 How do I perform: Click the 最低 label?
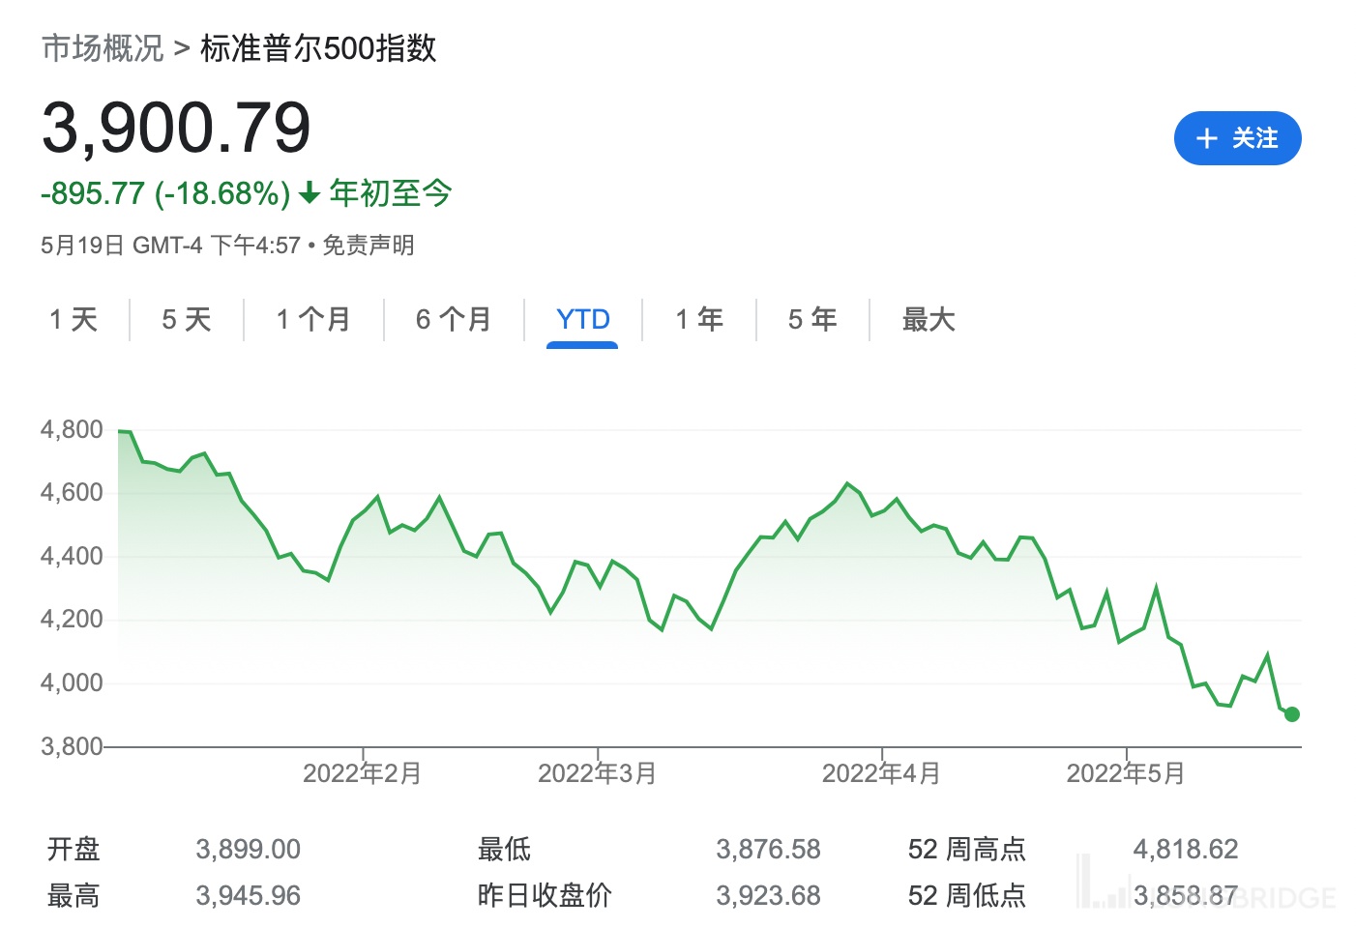pyautogui.click(x=504, y=849)
